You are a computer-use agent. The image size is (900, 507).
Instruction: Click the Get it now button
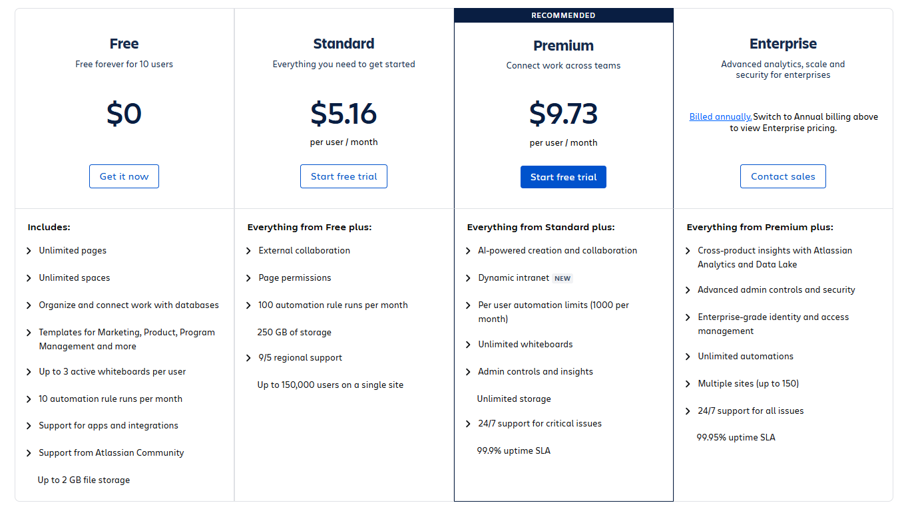coord(124,176)
